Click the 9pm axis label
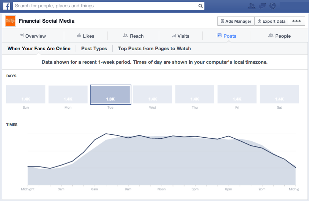 (262, 189)
